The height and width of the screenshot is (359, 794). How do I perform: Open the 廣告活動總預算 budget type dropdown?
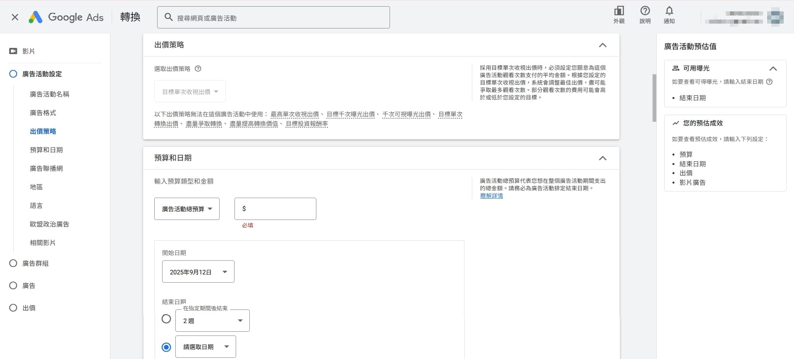coord(187,209)
